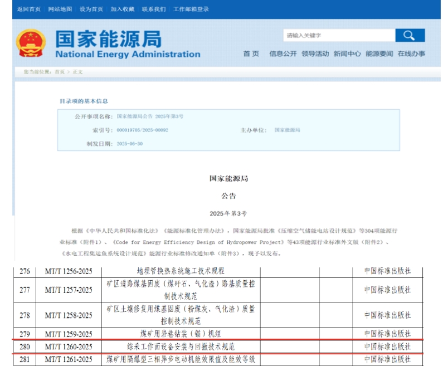The height and width of the screenshot is (366, 443).
Task: Open 联系我们 link in top bar
Action: tap(154, 9)
